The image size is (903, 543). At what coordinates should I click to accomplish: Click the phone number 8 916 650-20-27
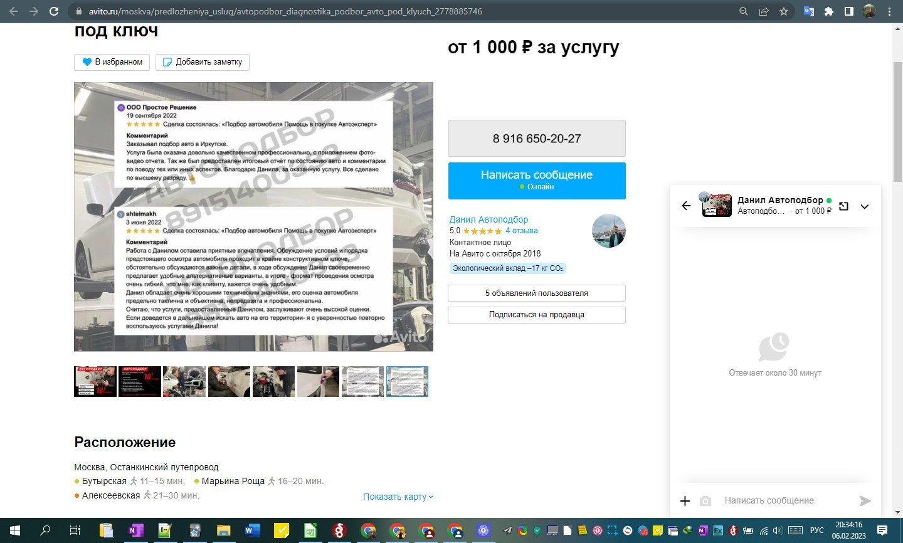click(537, 139)
